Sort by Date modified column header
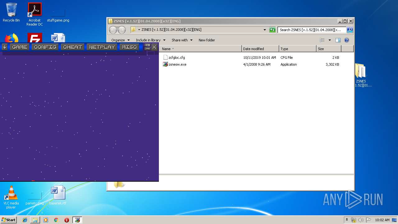This screenshot has width=398, height=224. (260, 49)
